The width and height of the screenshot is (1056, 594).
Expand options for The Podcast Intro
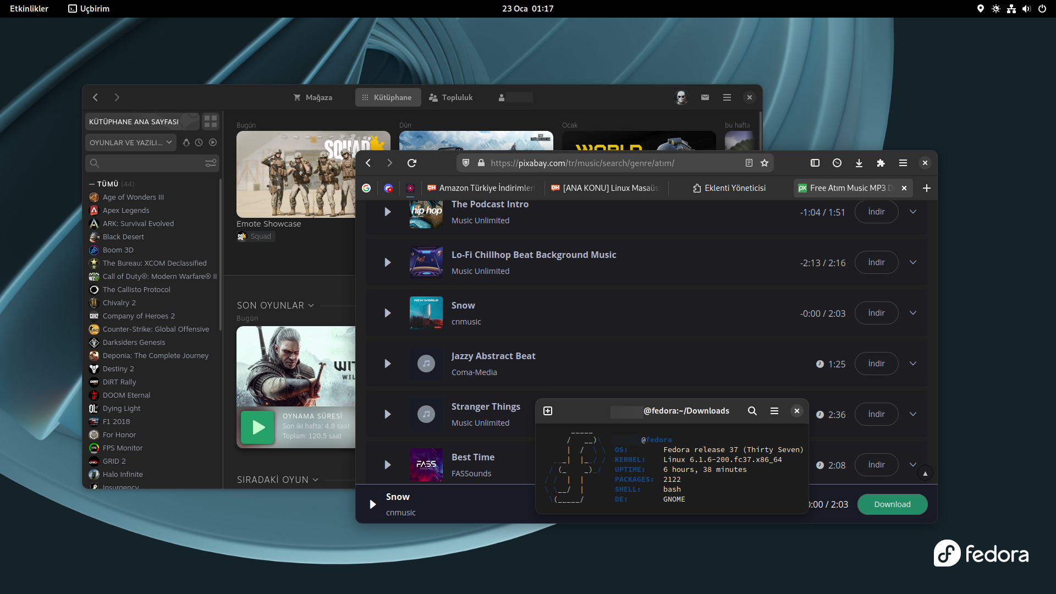pyautogui.click(x=913, y=212)
